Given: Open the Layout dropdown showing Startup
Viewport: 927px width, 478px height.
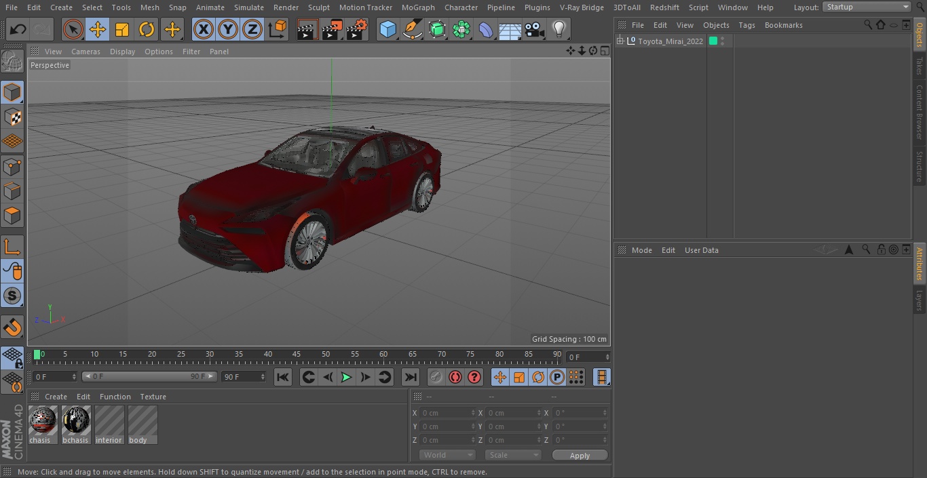Looking at the screenshot, I should point(867,7).
